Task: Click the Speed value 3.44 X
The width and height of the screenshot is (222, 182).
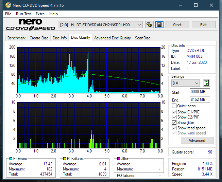Action: 207,174
